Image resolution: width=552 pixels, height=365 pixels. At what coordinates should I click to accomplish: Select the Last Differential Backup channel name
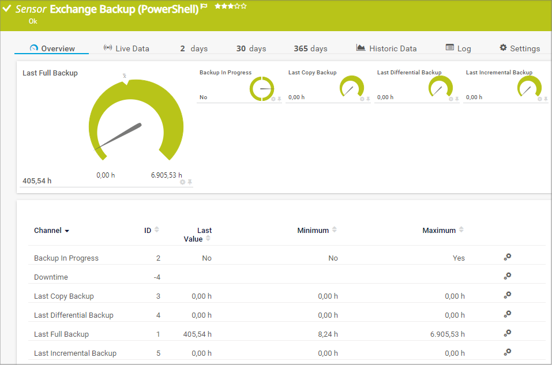click(x=73, y=315)
